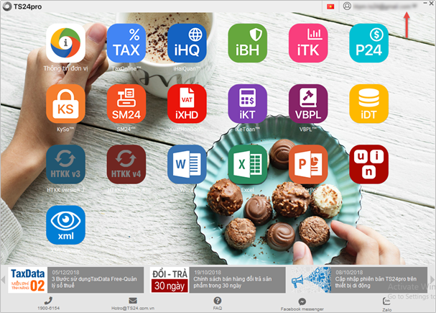This screenshot has width=436, height=313.
Task: Open the megaphone announcement thumbnail
Action: pyautogui.click(x=311, y=280)
